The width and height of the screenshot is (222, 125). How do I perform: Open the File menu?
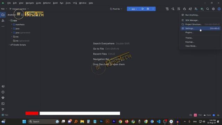9,3
